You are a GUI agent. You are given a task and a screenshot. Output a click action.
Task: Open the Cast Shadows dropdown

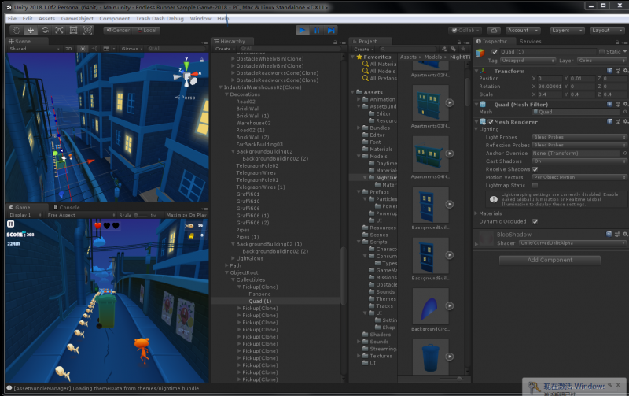pos(579,161)
